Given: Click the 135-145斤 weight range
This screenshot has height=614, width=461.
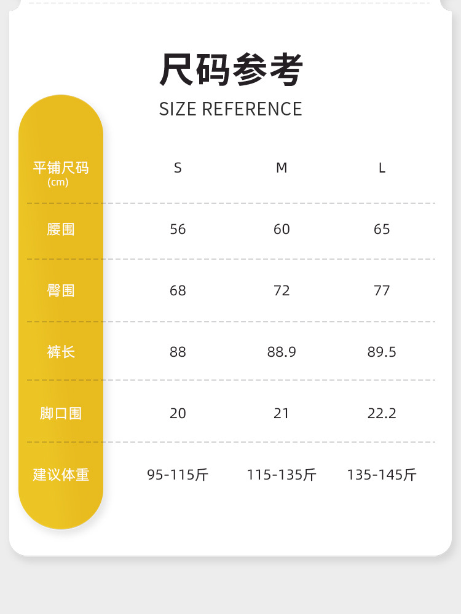Looking at the screenshot, I should tap(382, 475).
